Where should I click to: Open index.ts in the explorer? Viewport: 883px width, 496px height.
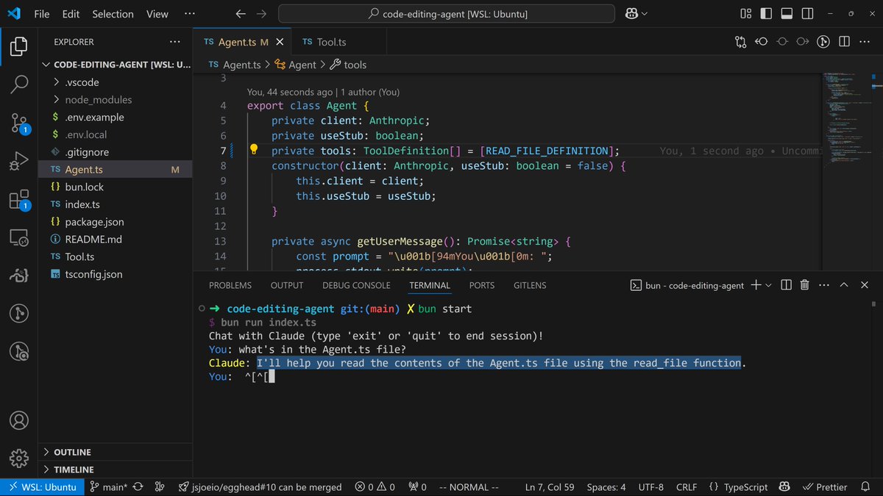pos(115,204)
